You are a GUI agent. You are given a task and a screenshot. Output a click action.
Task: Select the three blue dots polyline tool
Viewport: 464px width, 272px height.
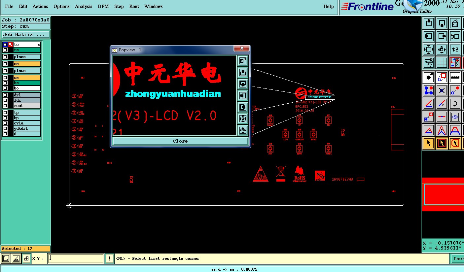click(x=429, y=90)
